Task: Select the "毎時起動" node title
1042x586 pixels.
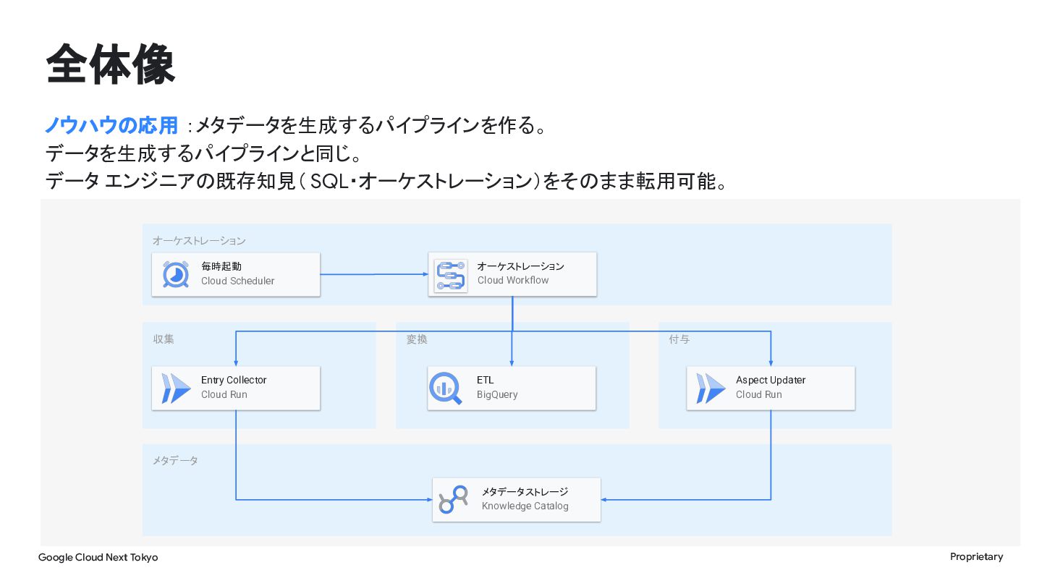Action: coord(221,266)
